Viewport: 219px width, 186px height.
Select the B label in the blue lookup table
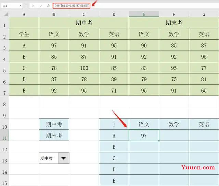click(114, 147)
